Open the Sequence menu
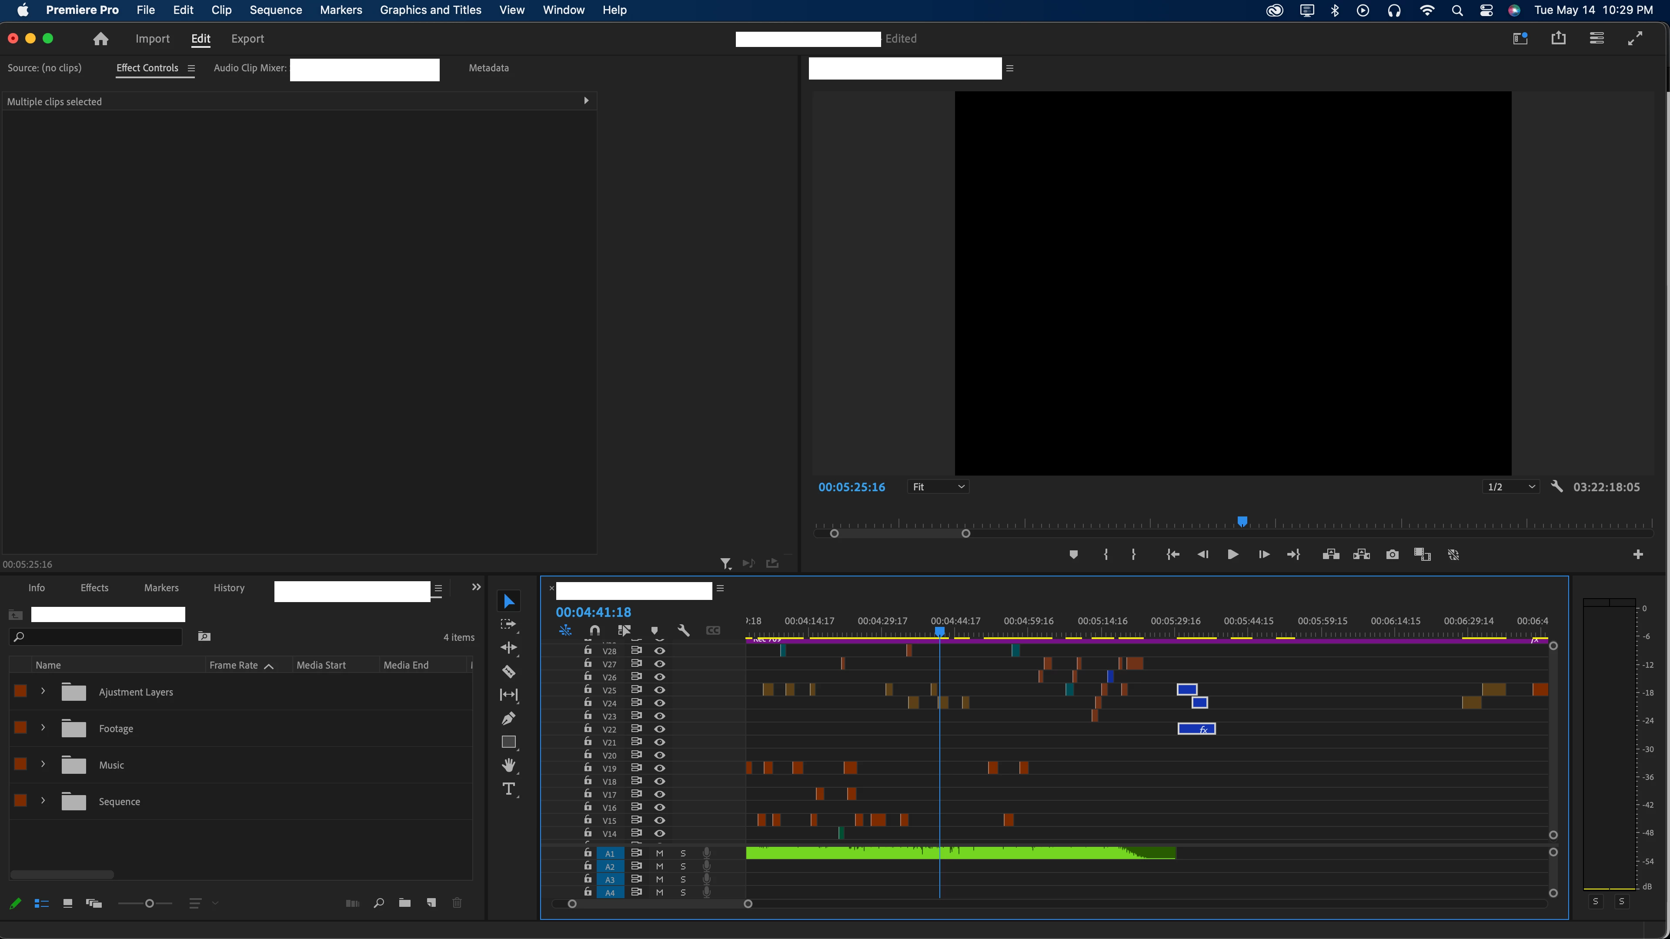Screen dimensions: 1670x939 pyautogui.click(x=276, y=10)
